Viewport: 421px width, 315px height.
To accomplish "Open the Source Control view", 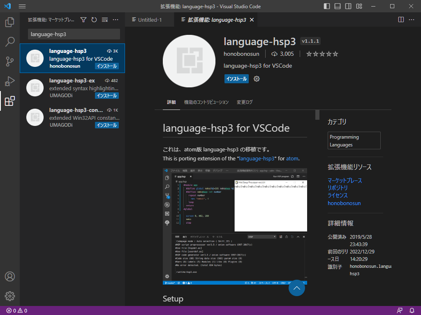I will tap(9, 61).
